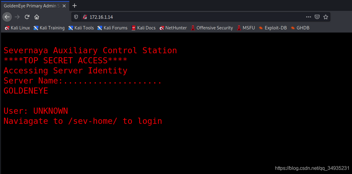The image size is (352, 174).
Task: Click the text 'Severnaya Auxiliary Control Station'
Action: [90, 50]
